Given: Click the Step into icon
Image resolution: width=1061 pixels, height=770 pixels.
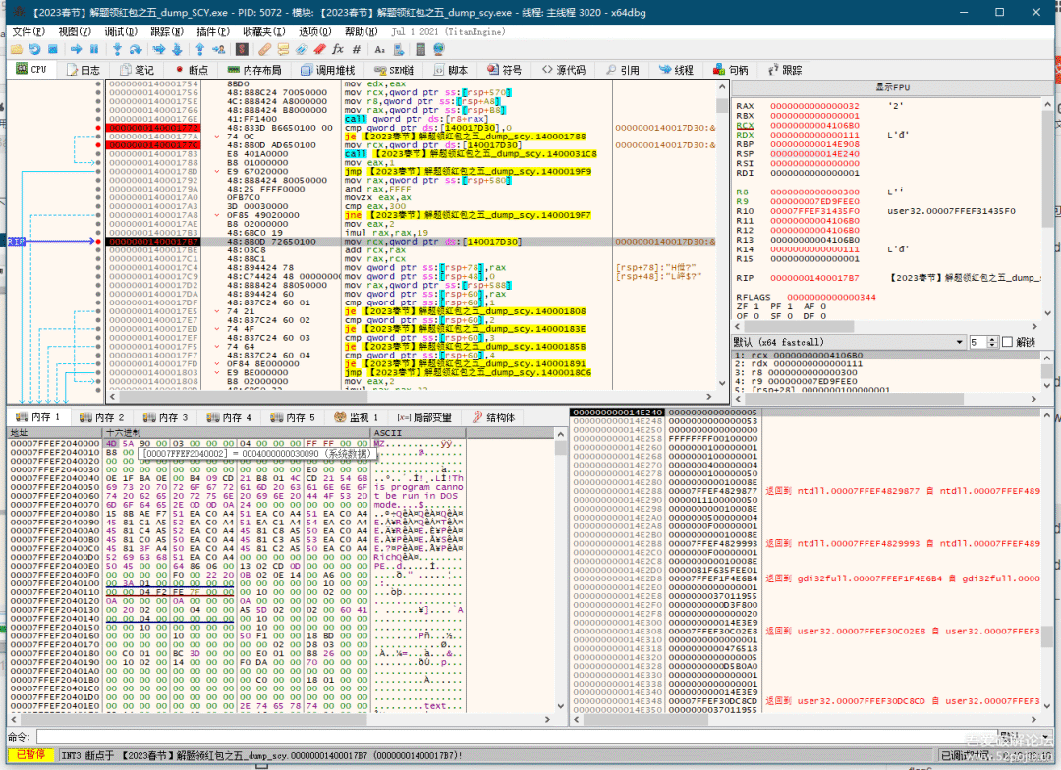Looking at the screenshot, I should (x=117, y=49).
